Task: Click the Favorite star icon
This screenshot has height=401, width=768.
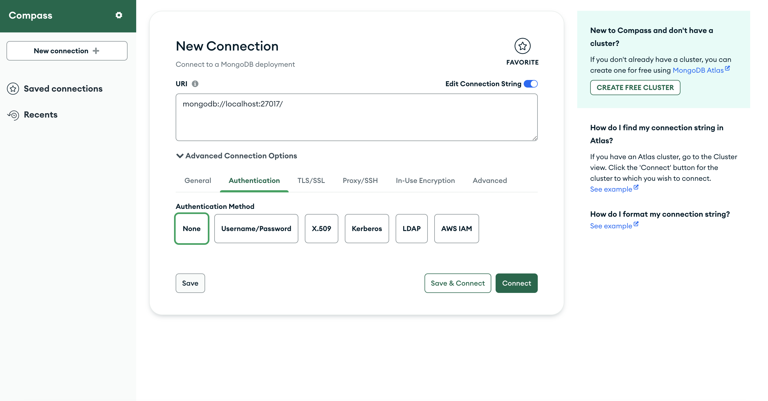Action: (x=522, y=46)
